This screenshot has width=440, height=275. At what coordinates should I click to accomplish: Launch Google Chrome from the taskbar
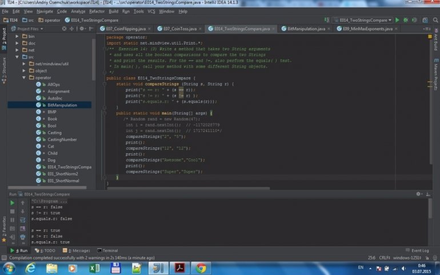200,268
